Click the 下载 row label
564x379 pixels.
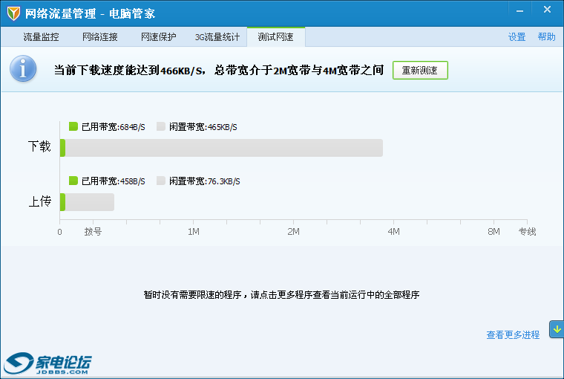39,146
